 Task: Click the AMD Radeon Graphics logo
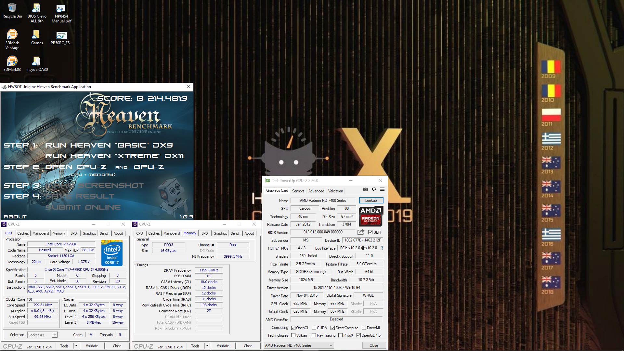371,216
